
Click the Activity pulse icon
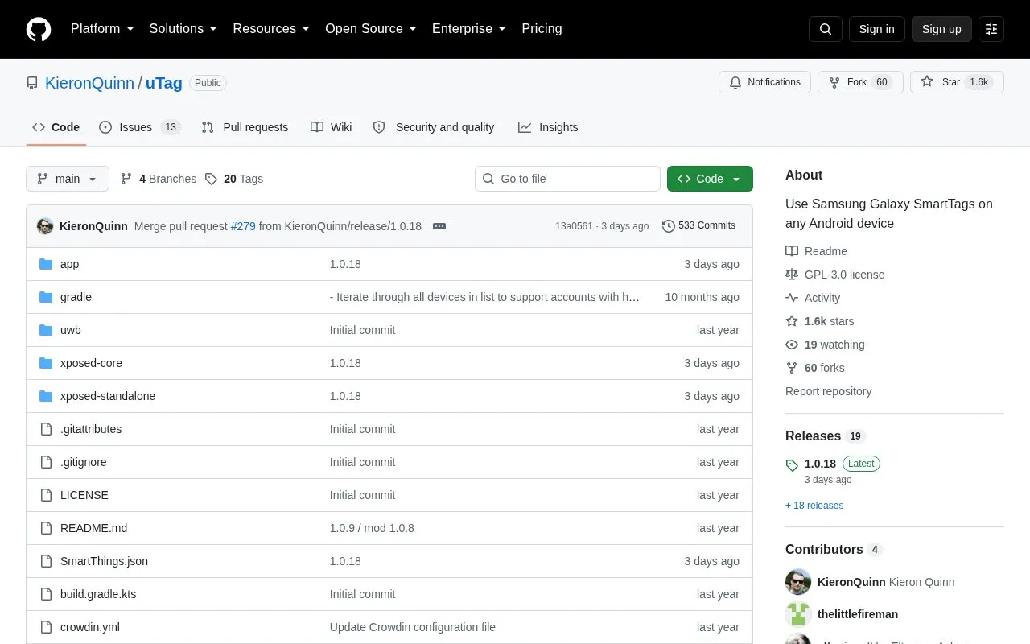coord(792,298)
